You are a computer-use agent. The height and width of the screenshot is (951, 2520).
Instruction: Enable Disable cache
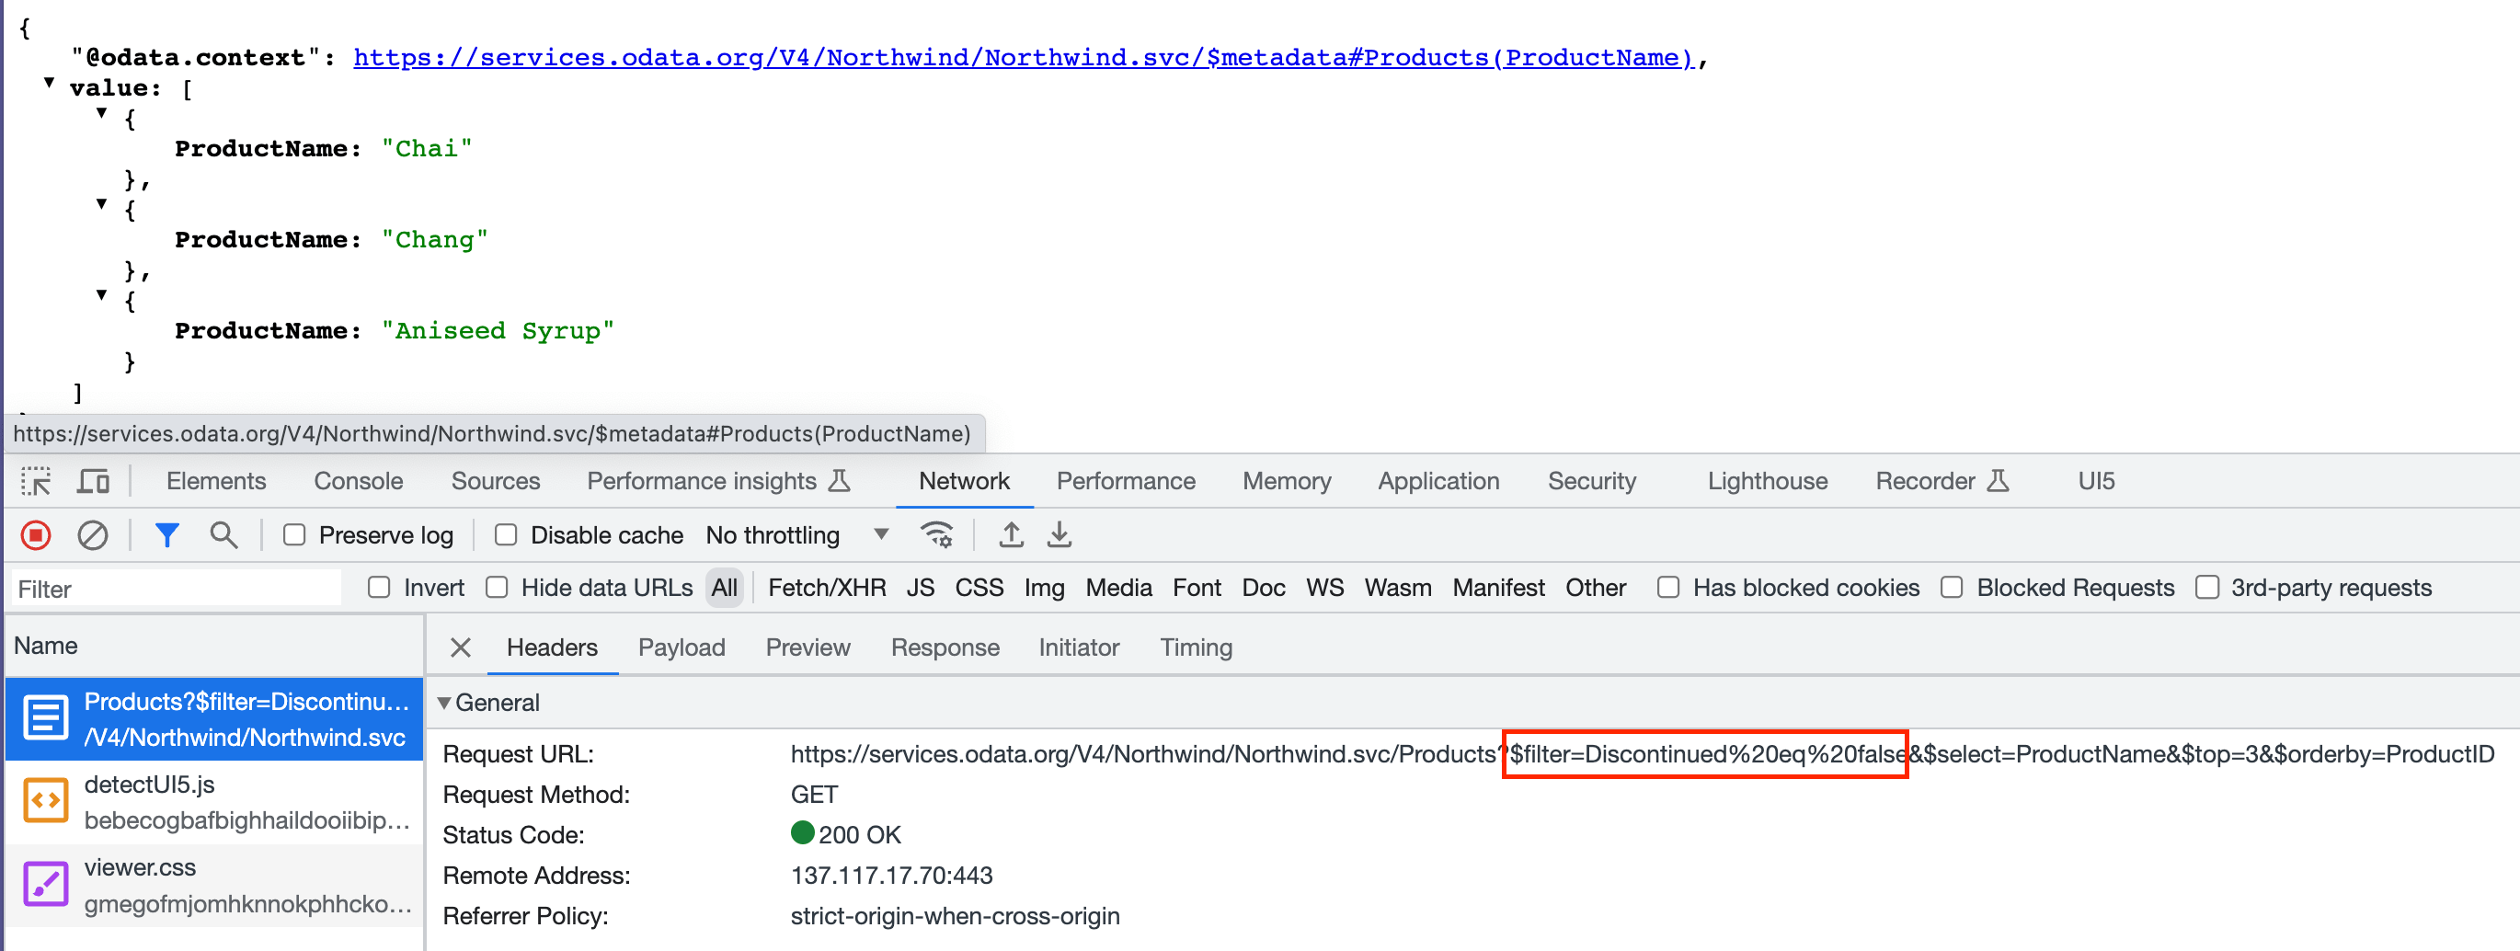pos(506,534)
